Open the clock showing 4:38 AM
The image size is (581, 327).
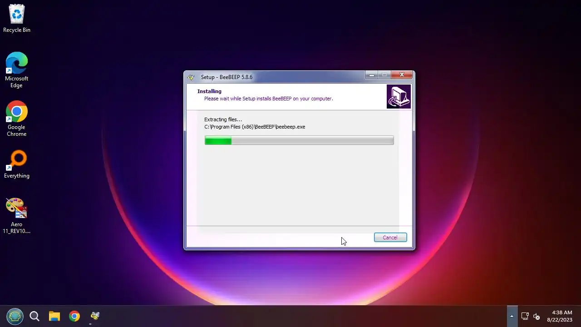(x=560, y=316)
